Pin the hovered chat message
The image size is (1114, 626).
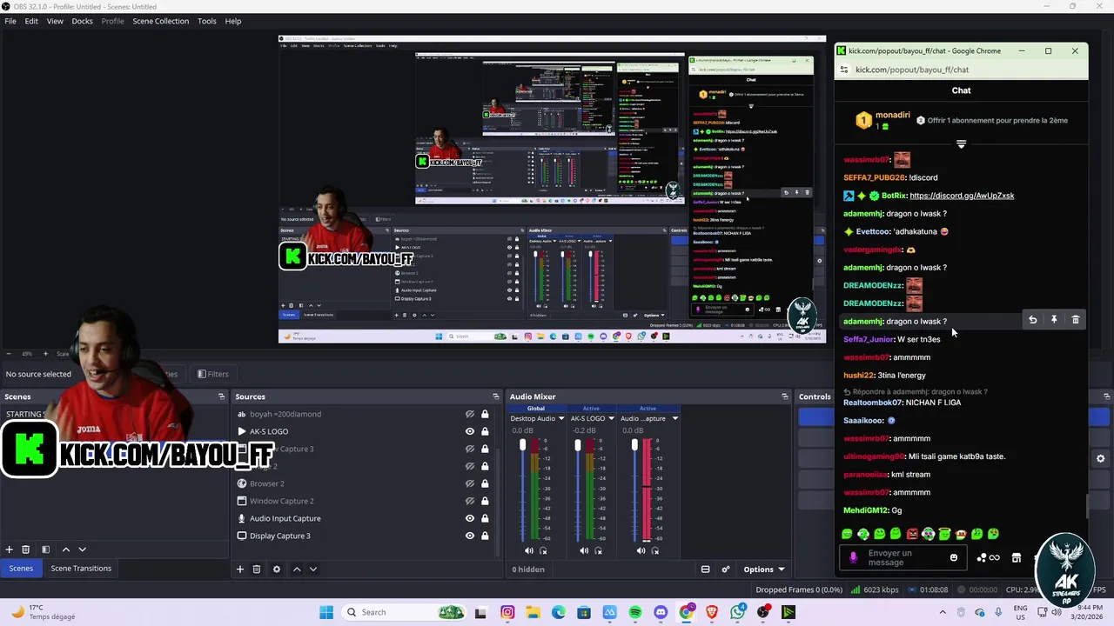(1054, 320)
